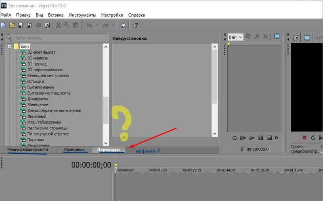Viewport: 323px width, 201px height.
Task: Click the Redo icon in the toolbar
Action: pos(106,25)
